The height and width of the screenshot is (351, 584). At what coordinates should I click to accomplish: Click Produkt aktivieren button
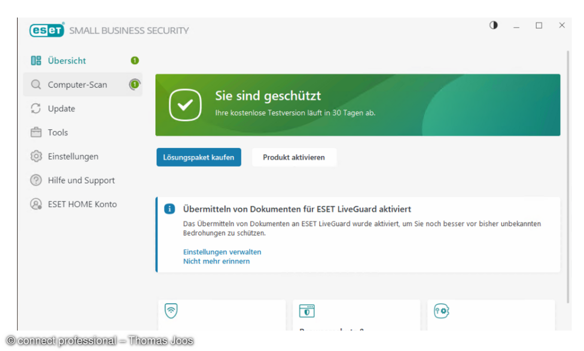[x=294, y=157]
